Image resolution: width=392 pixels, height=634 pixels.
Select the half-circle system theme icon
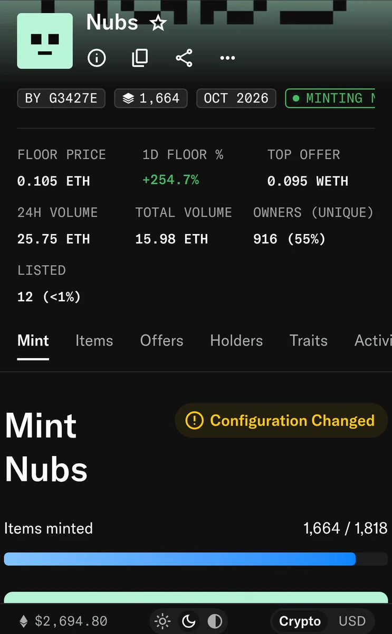click(x=215, y=621)
